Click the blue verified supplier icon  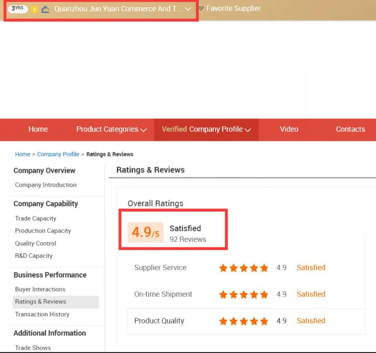(45, 9)
